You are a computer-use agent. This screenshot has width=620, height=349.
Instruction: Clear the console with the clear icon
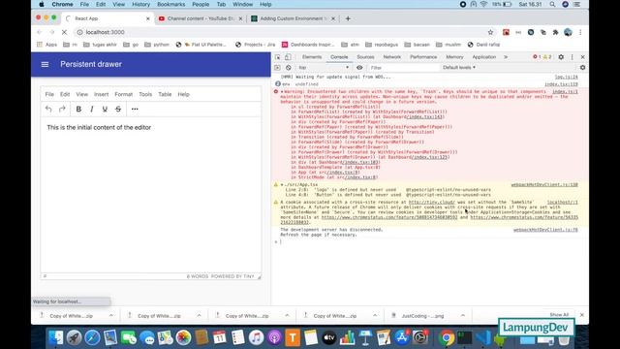tap(289, 68)
